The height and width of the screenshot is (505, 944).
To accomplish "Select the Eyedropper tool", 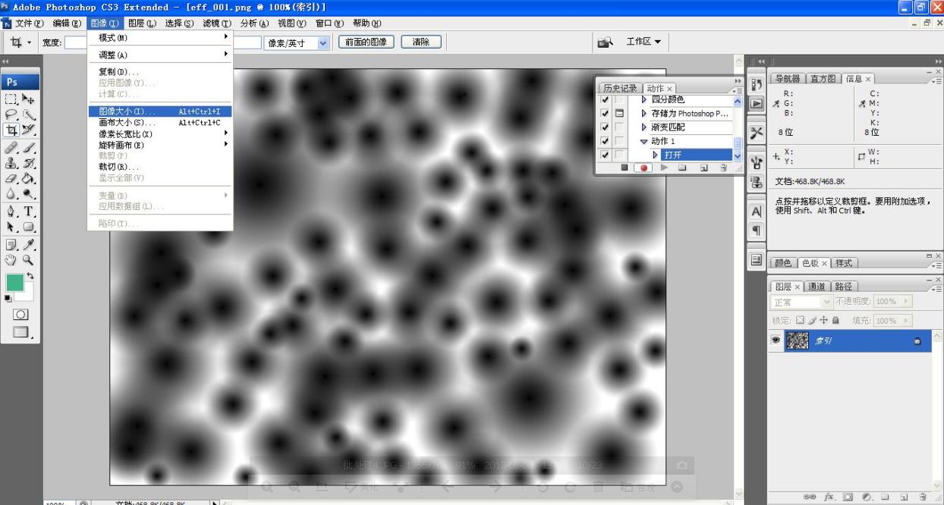I will coord(28,244).
